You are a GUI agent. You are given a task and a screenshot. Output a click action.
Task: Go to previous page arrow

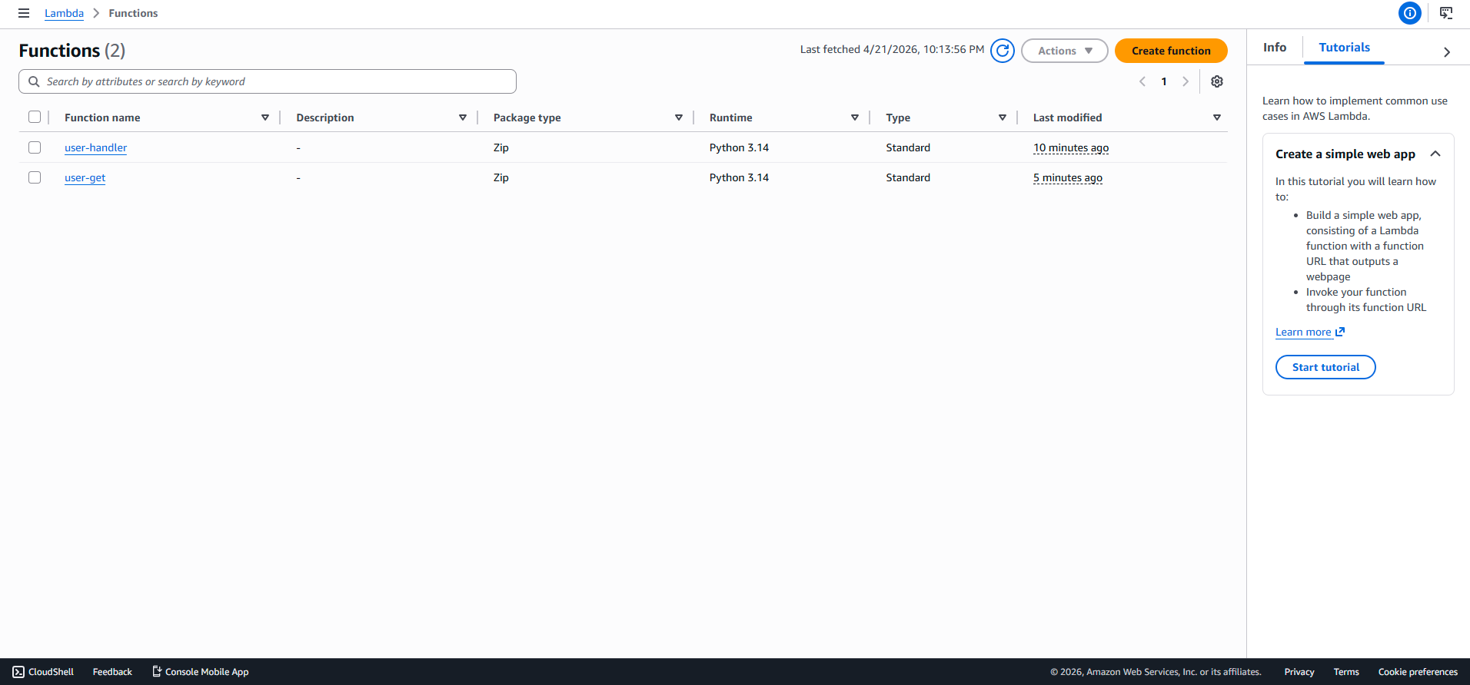coord(1142,81)
